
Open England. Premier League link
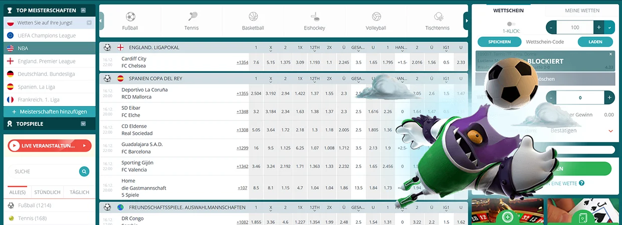pos(46,61)
